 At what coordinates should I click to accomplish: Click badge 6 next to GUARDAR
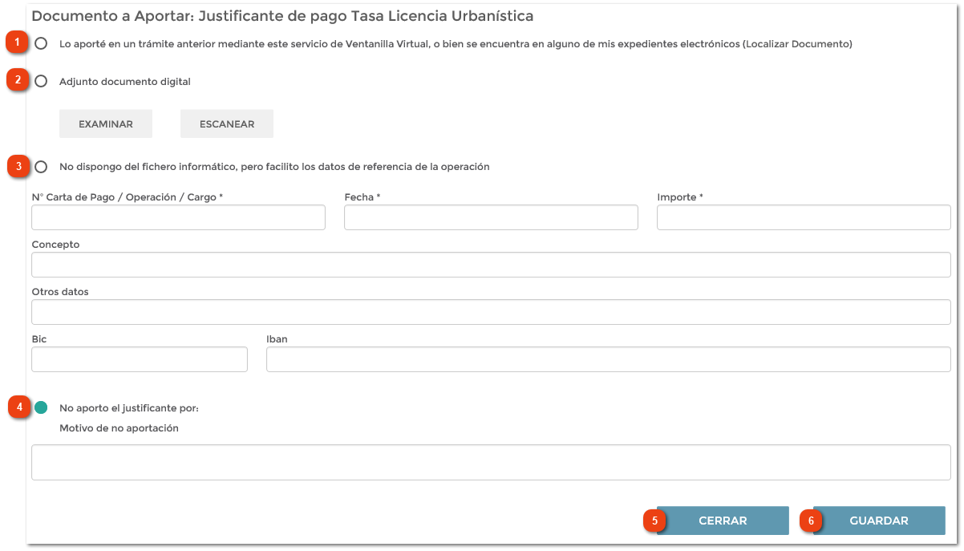tap(812, 520)
